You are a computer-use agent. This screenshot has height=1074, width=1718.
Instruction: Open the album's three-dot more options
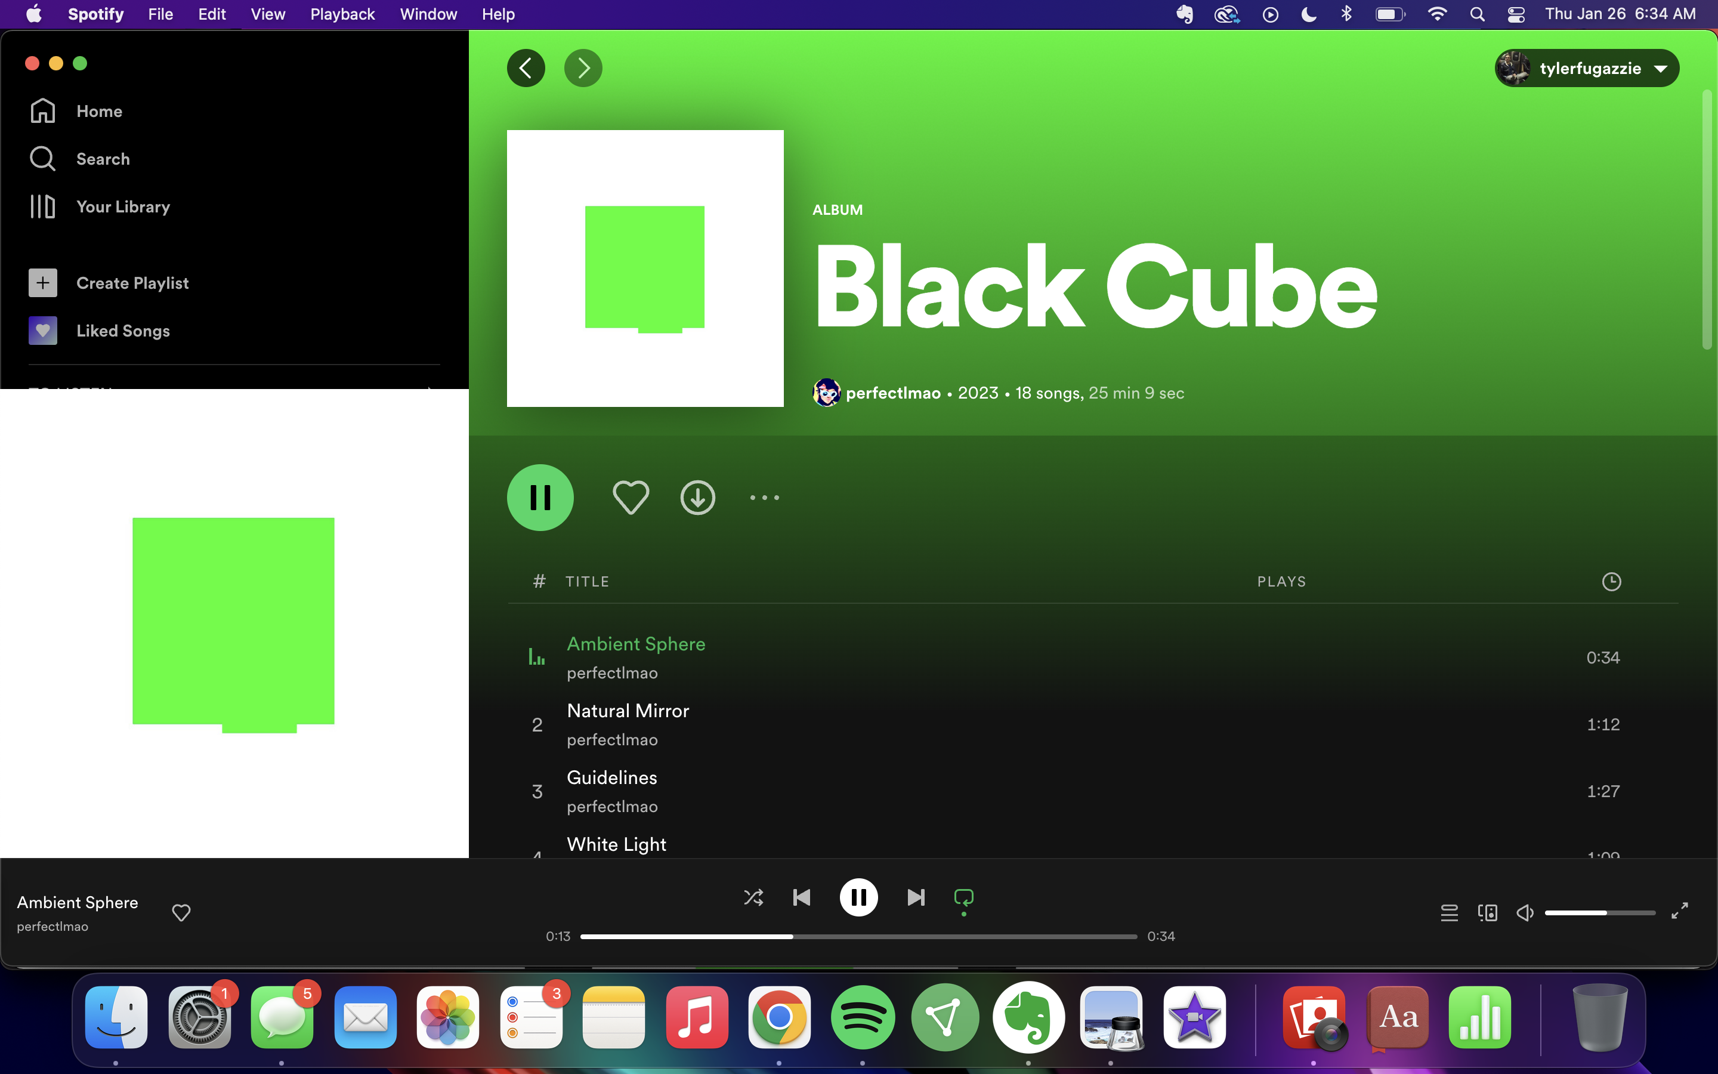(x=765, y=497)
